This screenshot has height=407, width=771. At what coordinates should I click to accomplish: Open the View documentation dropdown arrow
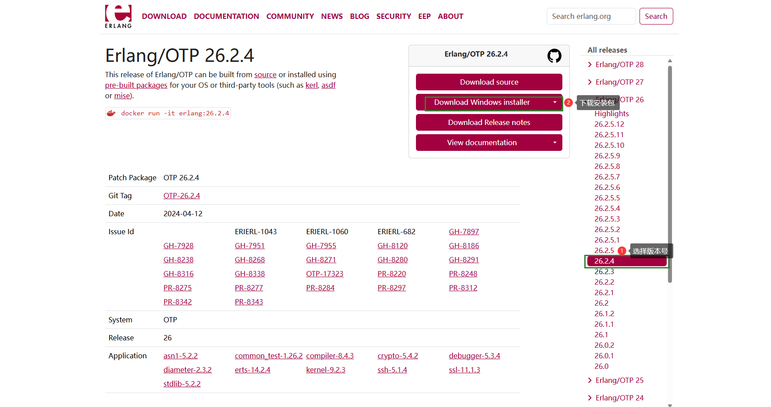[555, 143]
